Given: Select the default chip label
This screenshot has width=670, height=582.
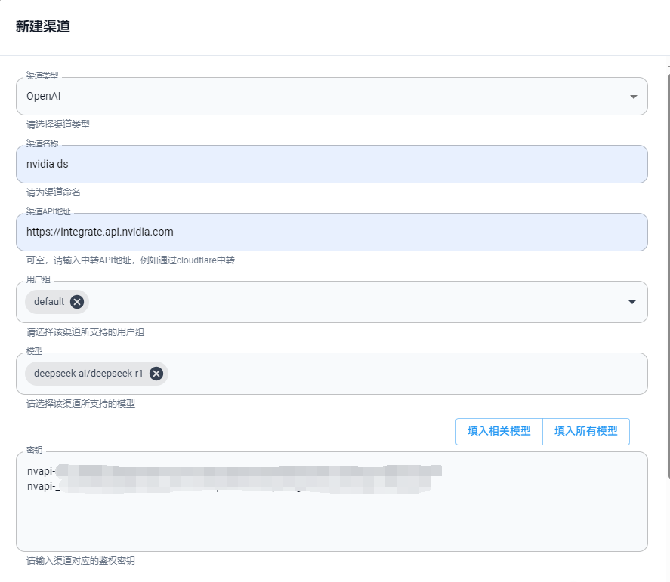Looking at the screenshot, I should click(x=49, y=302).
